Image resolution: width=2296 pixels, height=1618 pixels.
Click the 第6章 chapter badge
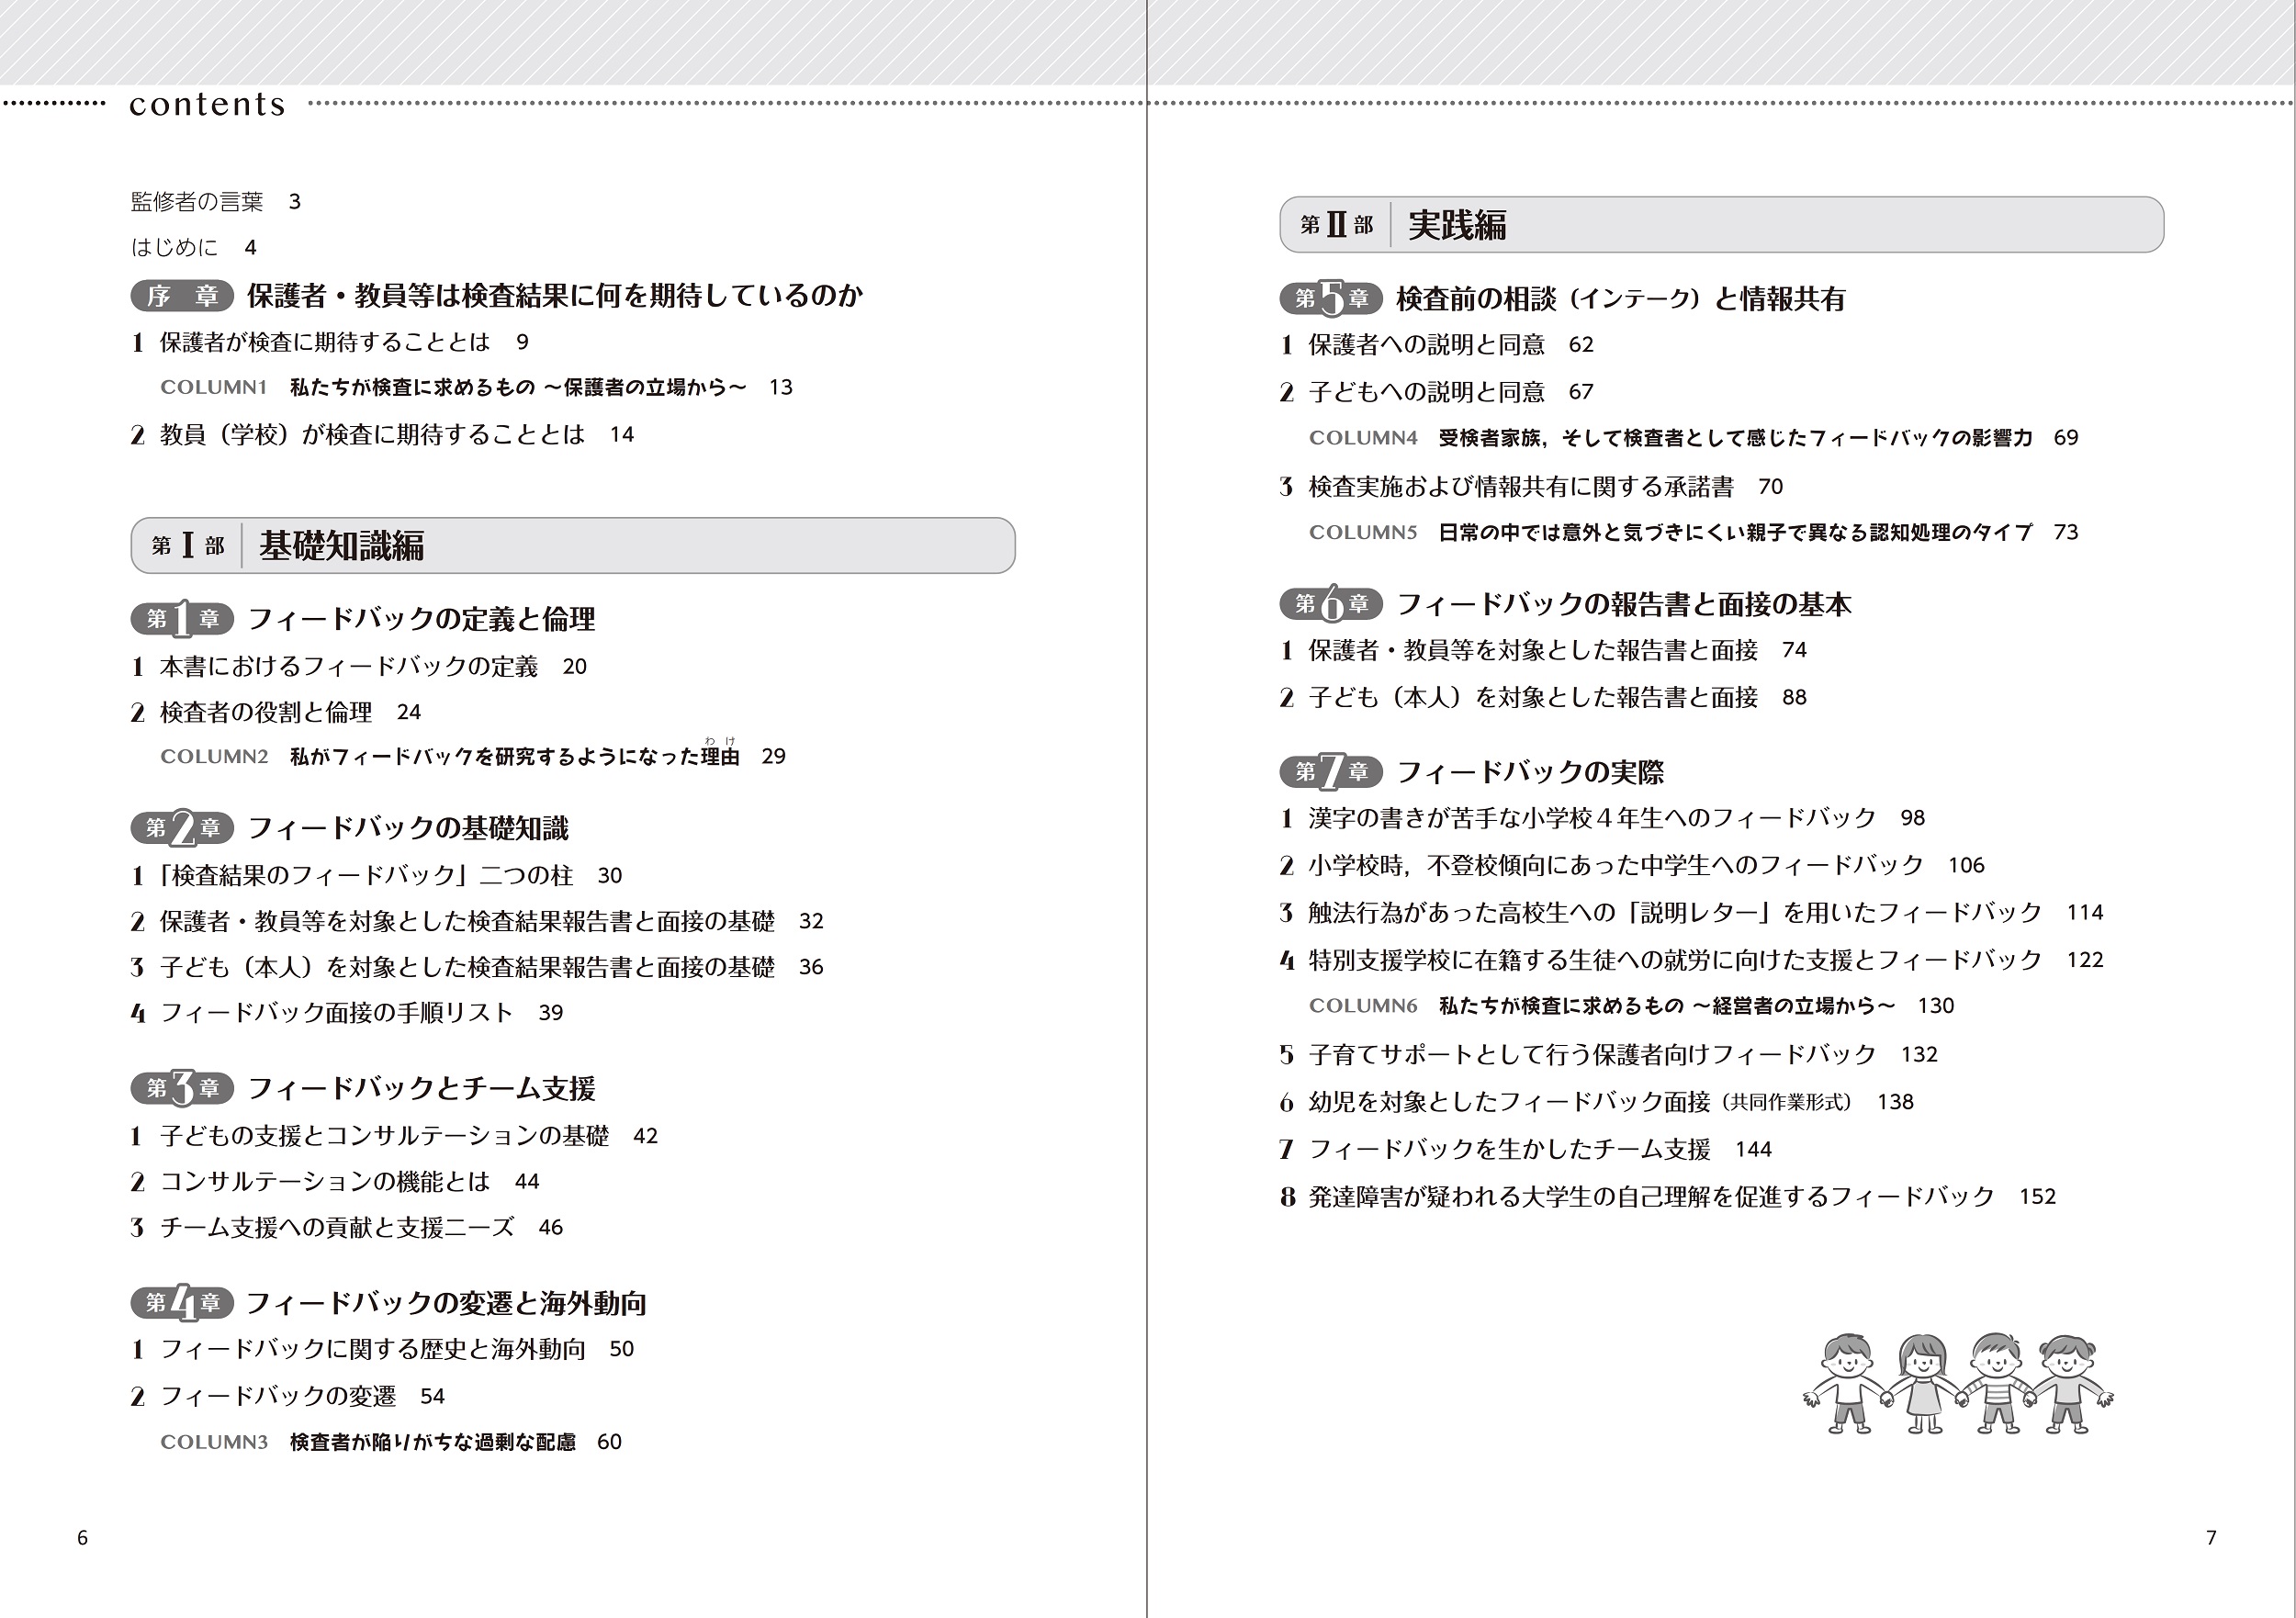pos(1331,605)
